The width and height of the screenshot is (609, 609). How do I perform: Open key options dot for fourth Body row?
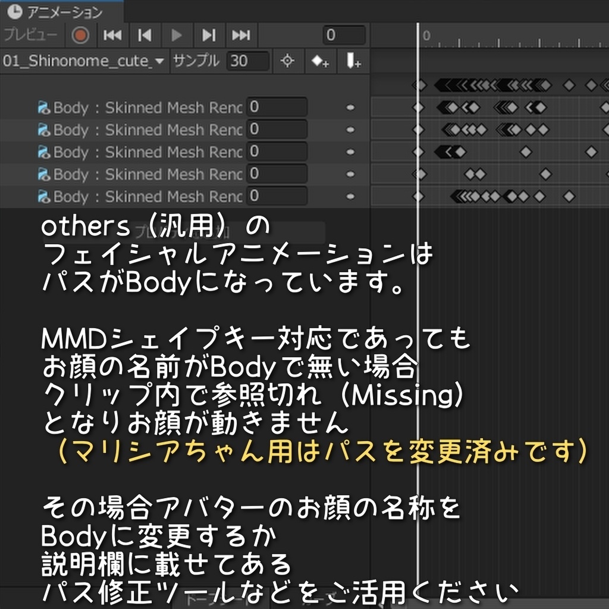[350, 174]
